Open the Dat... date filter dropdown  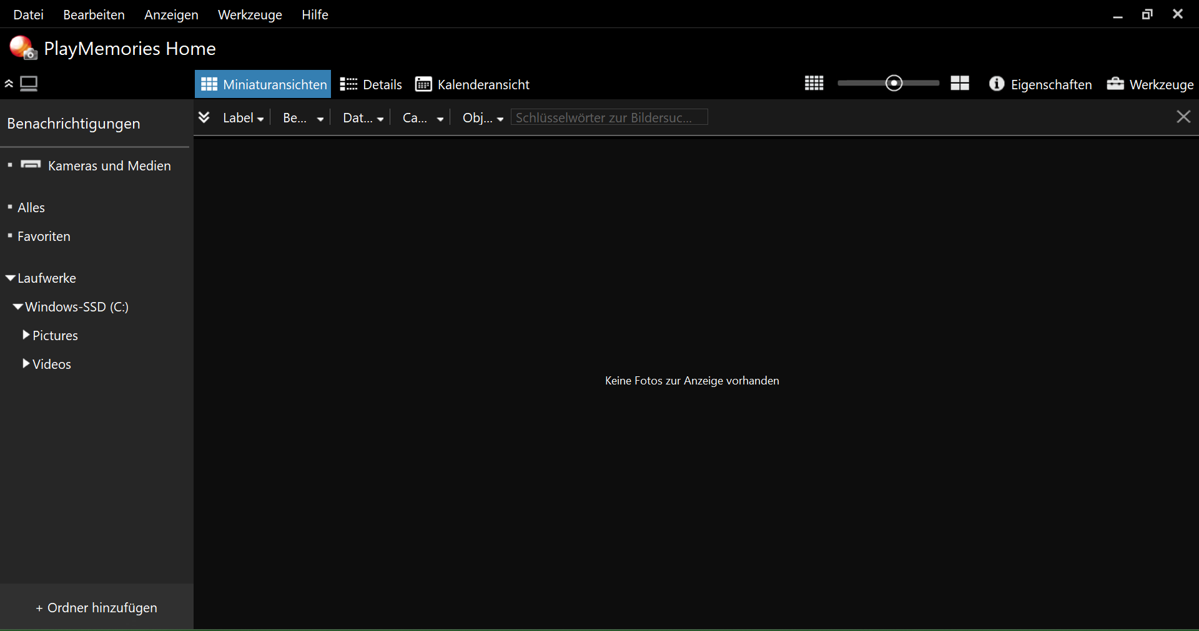(363, 118)
